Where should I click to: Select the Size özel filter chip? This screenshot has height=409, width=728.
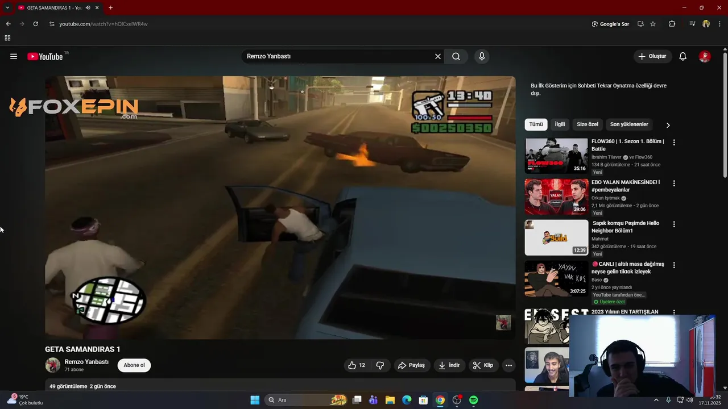pos(588,124)
